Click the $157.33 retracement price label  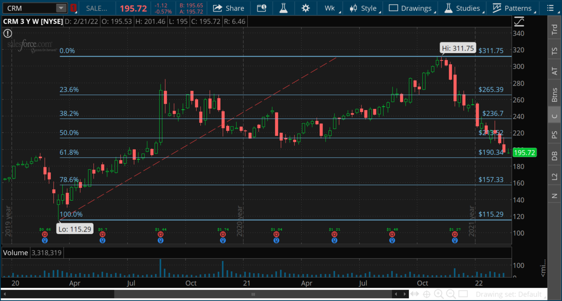click(x=491, y=180)
